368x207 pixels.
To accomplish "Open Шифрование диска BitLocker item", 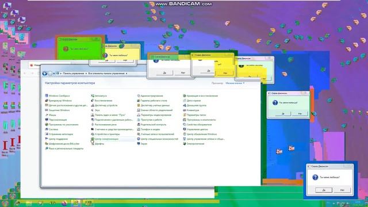I will coord(62,144).
